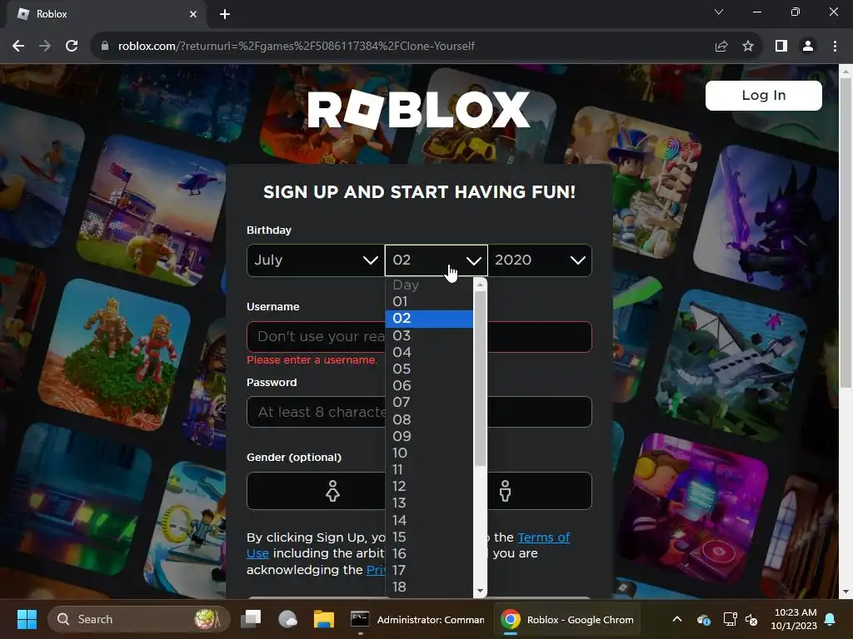This screenshot has width=853, height=639.
Task: Click the page vertical scrollbar thumb
Action: tap(846, 233)
